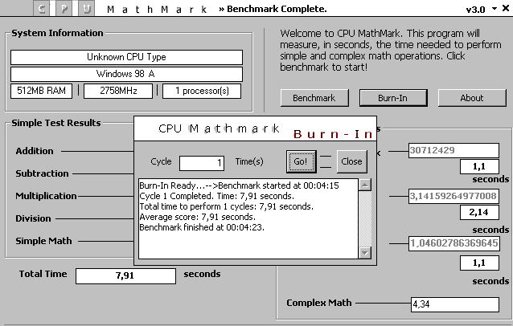Click the C icon in title bar

(42, 9)
